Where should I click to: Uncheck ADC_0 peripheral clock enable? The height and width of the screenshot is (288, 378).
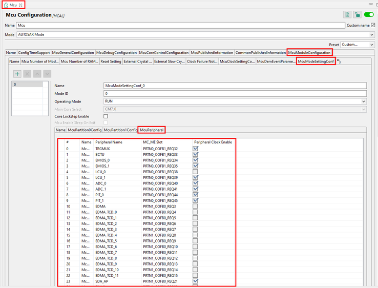point(195,183)
